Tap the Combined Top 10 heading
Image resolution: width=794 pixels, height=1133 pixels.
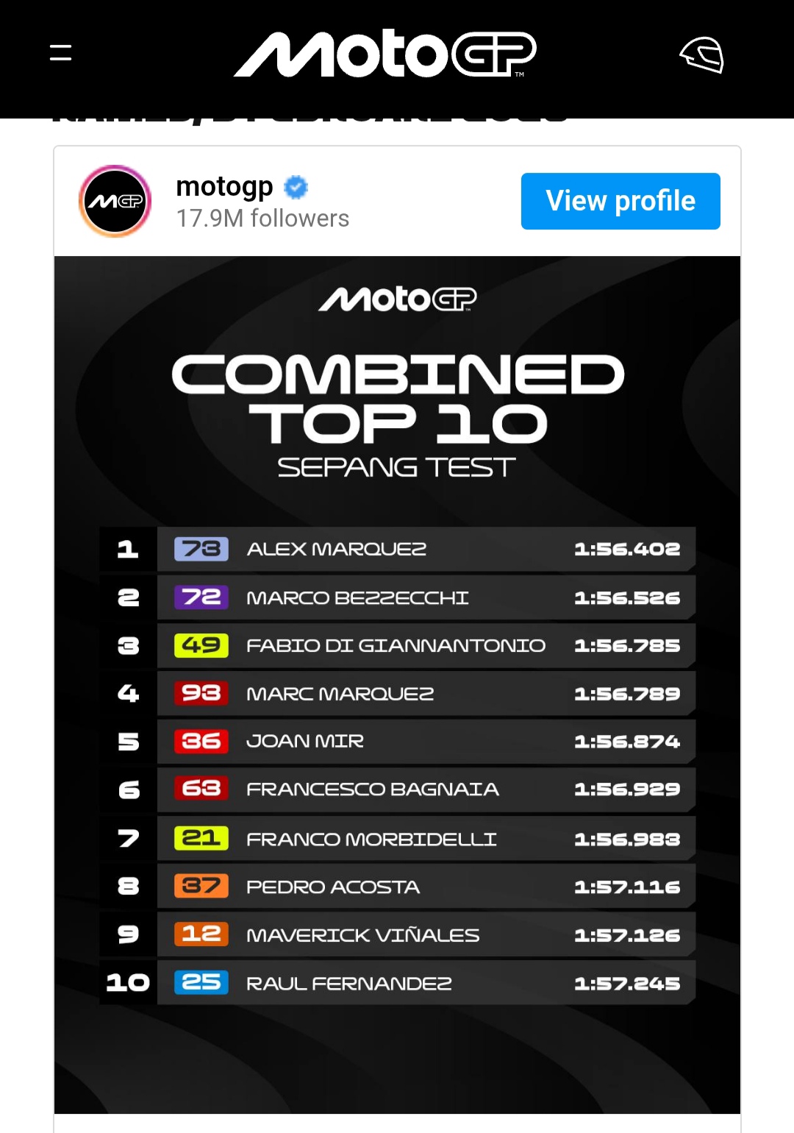[397, 399]
